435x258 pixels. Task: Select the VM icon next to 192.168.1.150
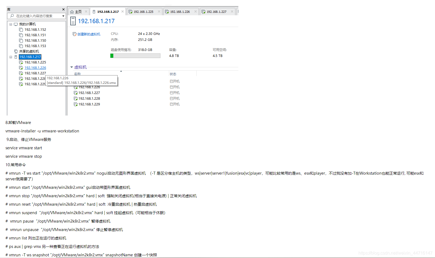[x=21, y=41]
